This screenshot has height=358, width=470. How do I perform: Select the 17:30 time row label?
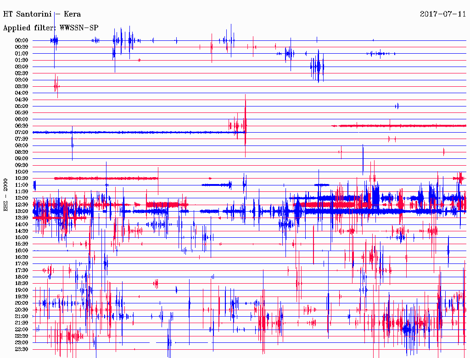point(22,270)
